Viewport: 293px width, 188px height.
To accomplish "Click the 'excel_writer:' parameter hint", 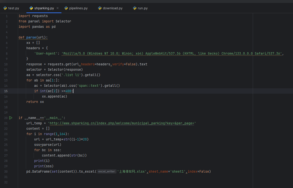I will click(x=107, y=172).
